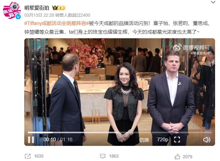Screen dimensions: 220x161
Task: Seek along the video progress bar
Action: 120,132
